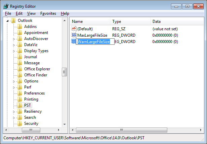Expand the Perf key
207x144 pixels.
14,87
